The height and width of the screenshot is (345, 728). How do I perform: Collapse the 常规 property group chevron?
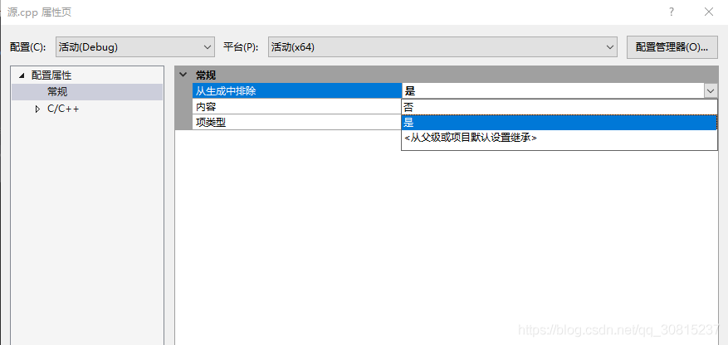point(183,75)
